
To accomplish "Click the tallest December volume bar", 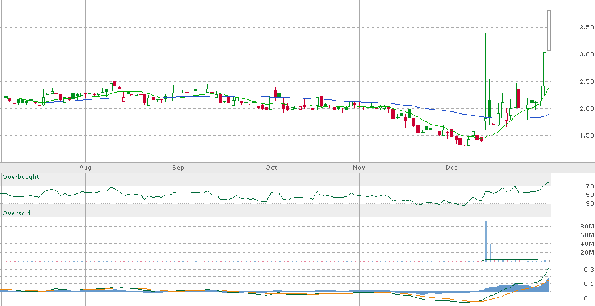I will 486,241.
